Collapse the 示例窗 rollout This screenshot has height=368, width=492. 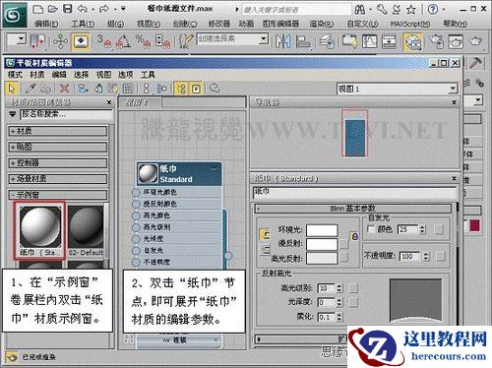(58, 195)
